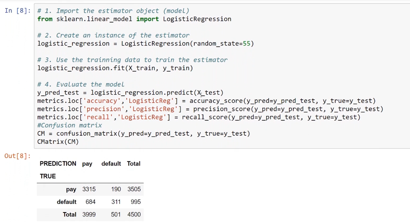Click the Out[8] output prompt
Screen dimensions: 410x222
coord(17,156)
